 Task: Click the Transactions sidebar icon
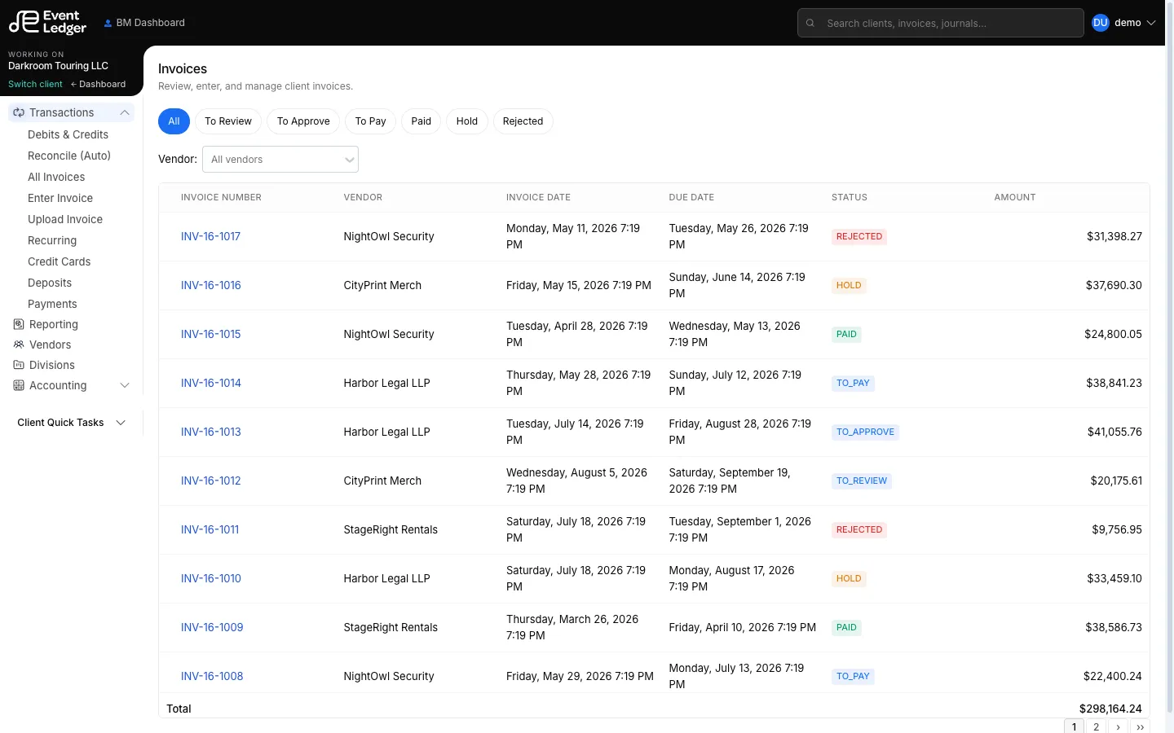tap(19, 112)
